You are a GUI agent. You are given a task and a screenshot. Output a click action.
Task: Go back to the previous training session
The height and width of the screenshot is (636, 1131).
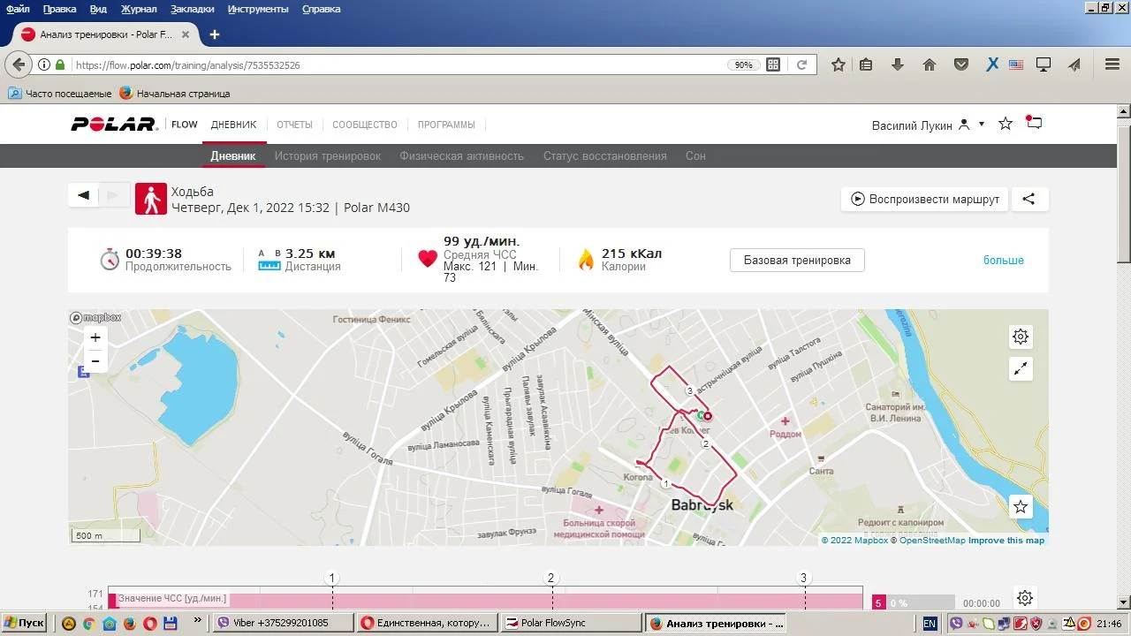84,196
